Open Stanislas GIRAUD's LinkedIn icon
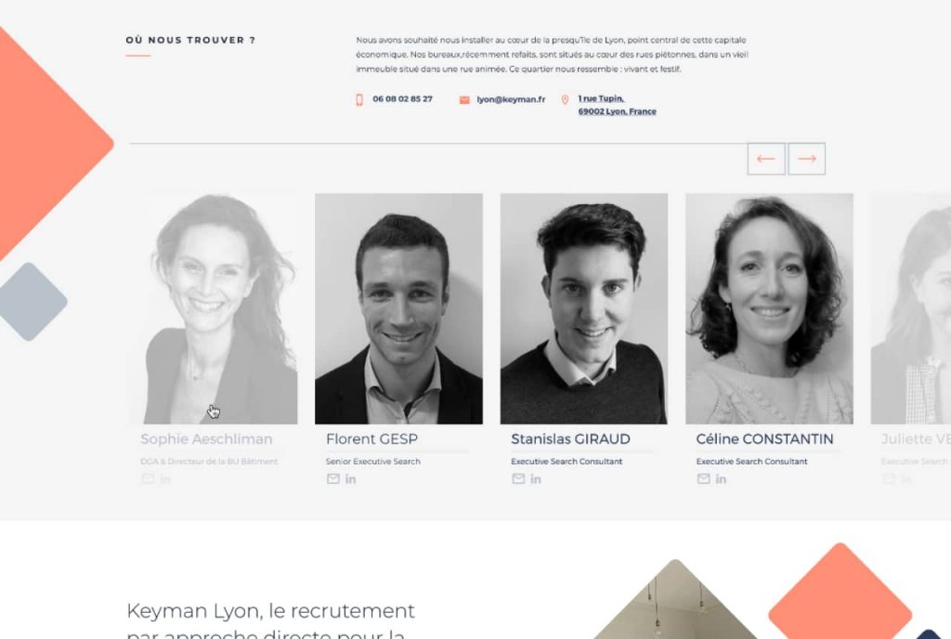 pyautogui.click(x=536, y=479)
